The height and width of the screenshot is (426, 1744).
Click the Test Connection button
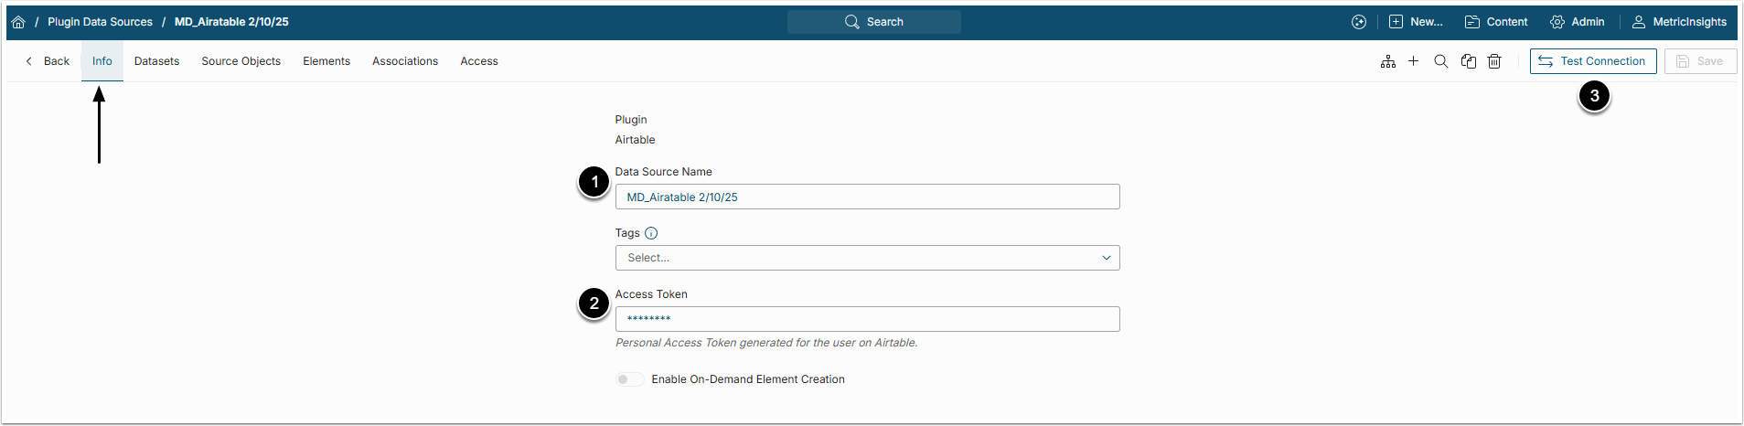coord(1592,61)
